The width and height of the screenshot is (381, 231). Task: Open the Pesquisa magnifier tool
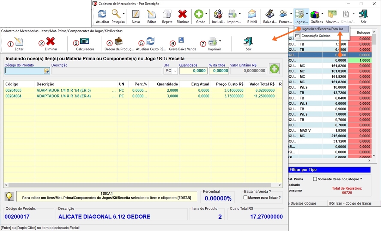pyautogui.click(x=116, y=14)
